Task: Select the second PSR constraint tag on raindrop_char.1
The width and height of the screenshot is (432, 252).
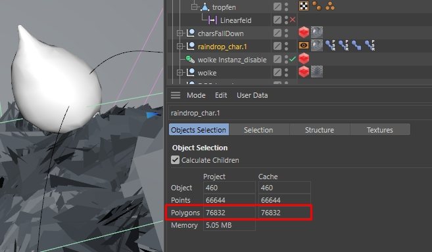Action: tap(343, 45)
